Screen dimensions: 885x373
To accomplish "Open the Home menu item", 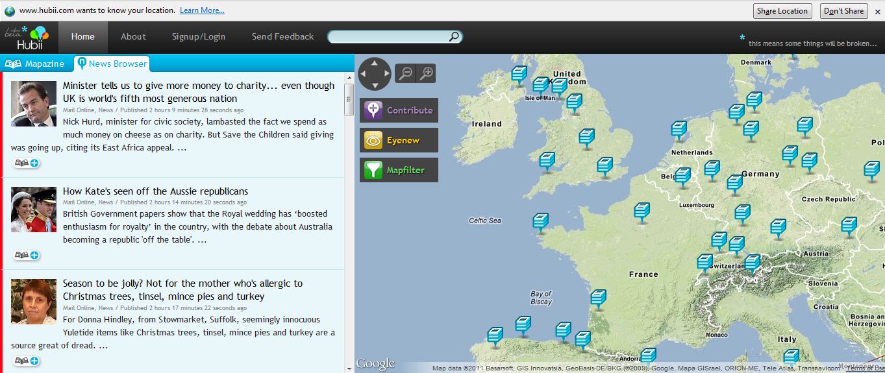I will [83, 37].
